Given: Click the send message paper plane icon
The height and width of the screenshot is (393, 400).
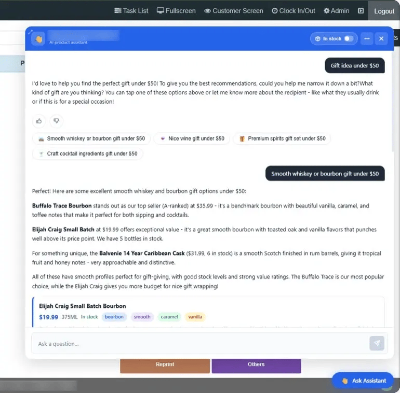Looking at the screenshot, I should coord(377,343).
